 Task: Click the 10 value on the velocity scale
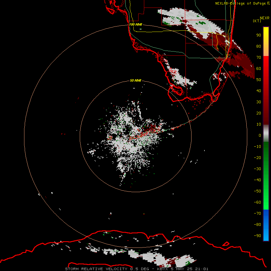259,124
